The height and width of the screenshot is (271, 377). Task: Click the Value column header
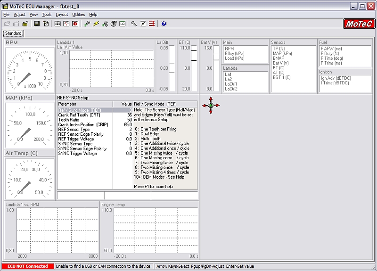[123, 104]
